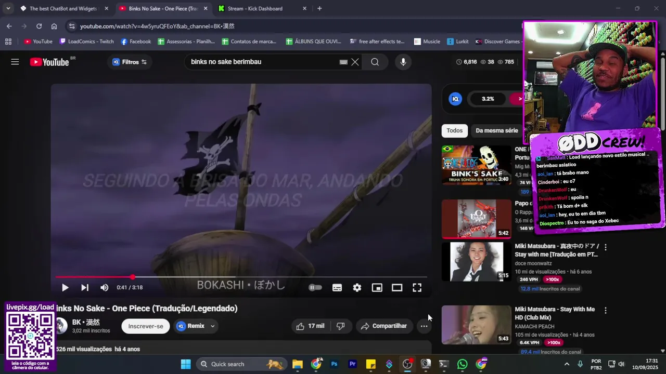Open Miki Matsubara Stay with me 5:15 thumbnail

point(477,262)
